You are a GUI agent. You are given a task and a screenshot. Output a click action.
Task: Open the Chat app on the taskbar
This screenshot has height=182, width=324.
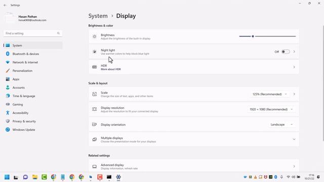click(25, 177)
